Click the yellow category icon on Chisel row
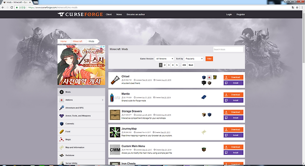 pyautogui.click(x=215, y=77)
